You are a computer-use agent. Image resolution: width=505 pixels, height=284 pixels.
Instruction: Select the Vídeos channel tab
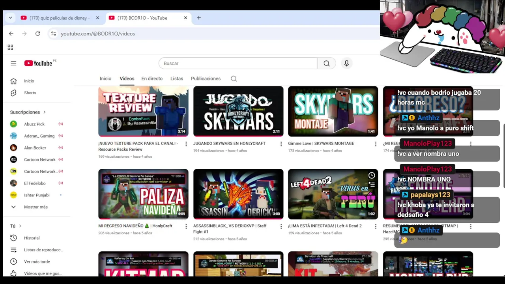point(127,78)
